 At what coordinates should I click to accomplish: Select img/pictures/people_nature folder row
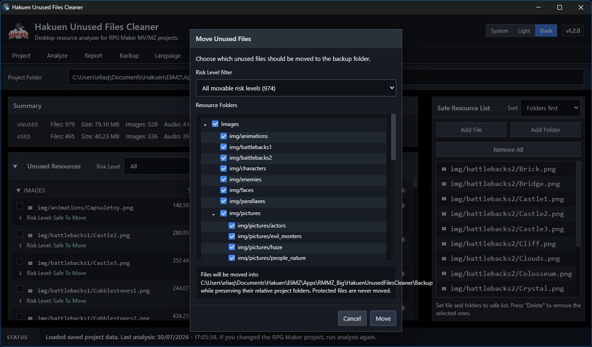click(294, 257)
